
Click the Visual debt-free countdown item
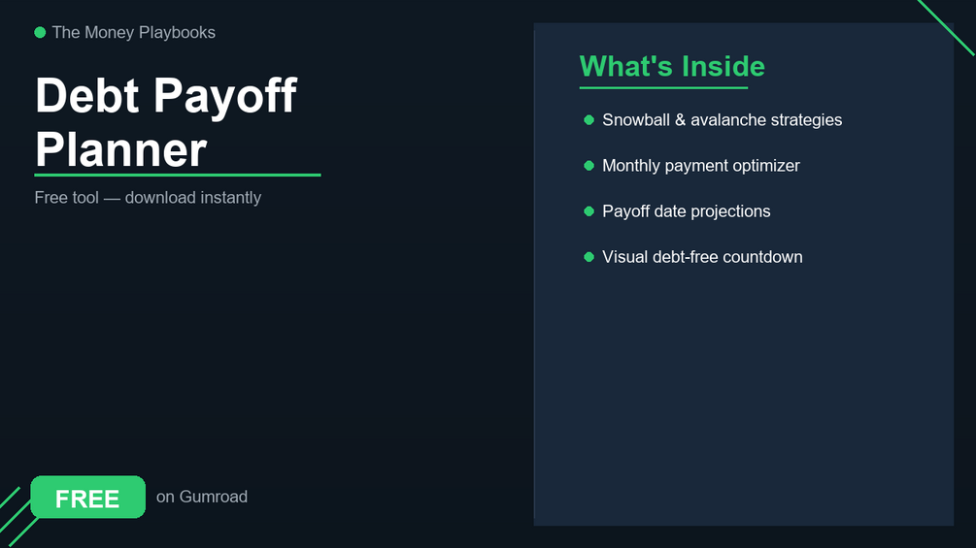[702, 257]
